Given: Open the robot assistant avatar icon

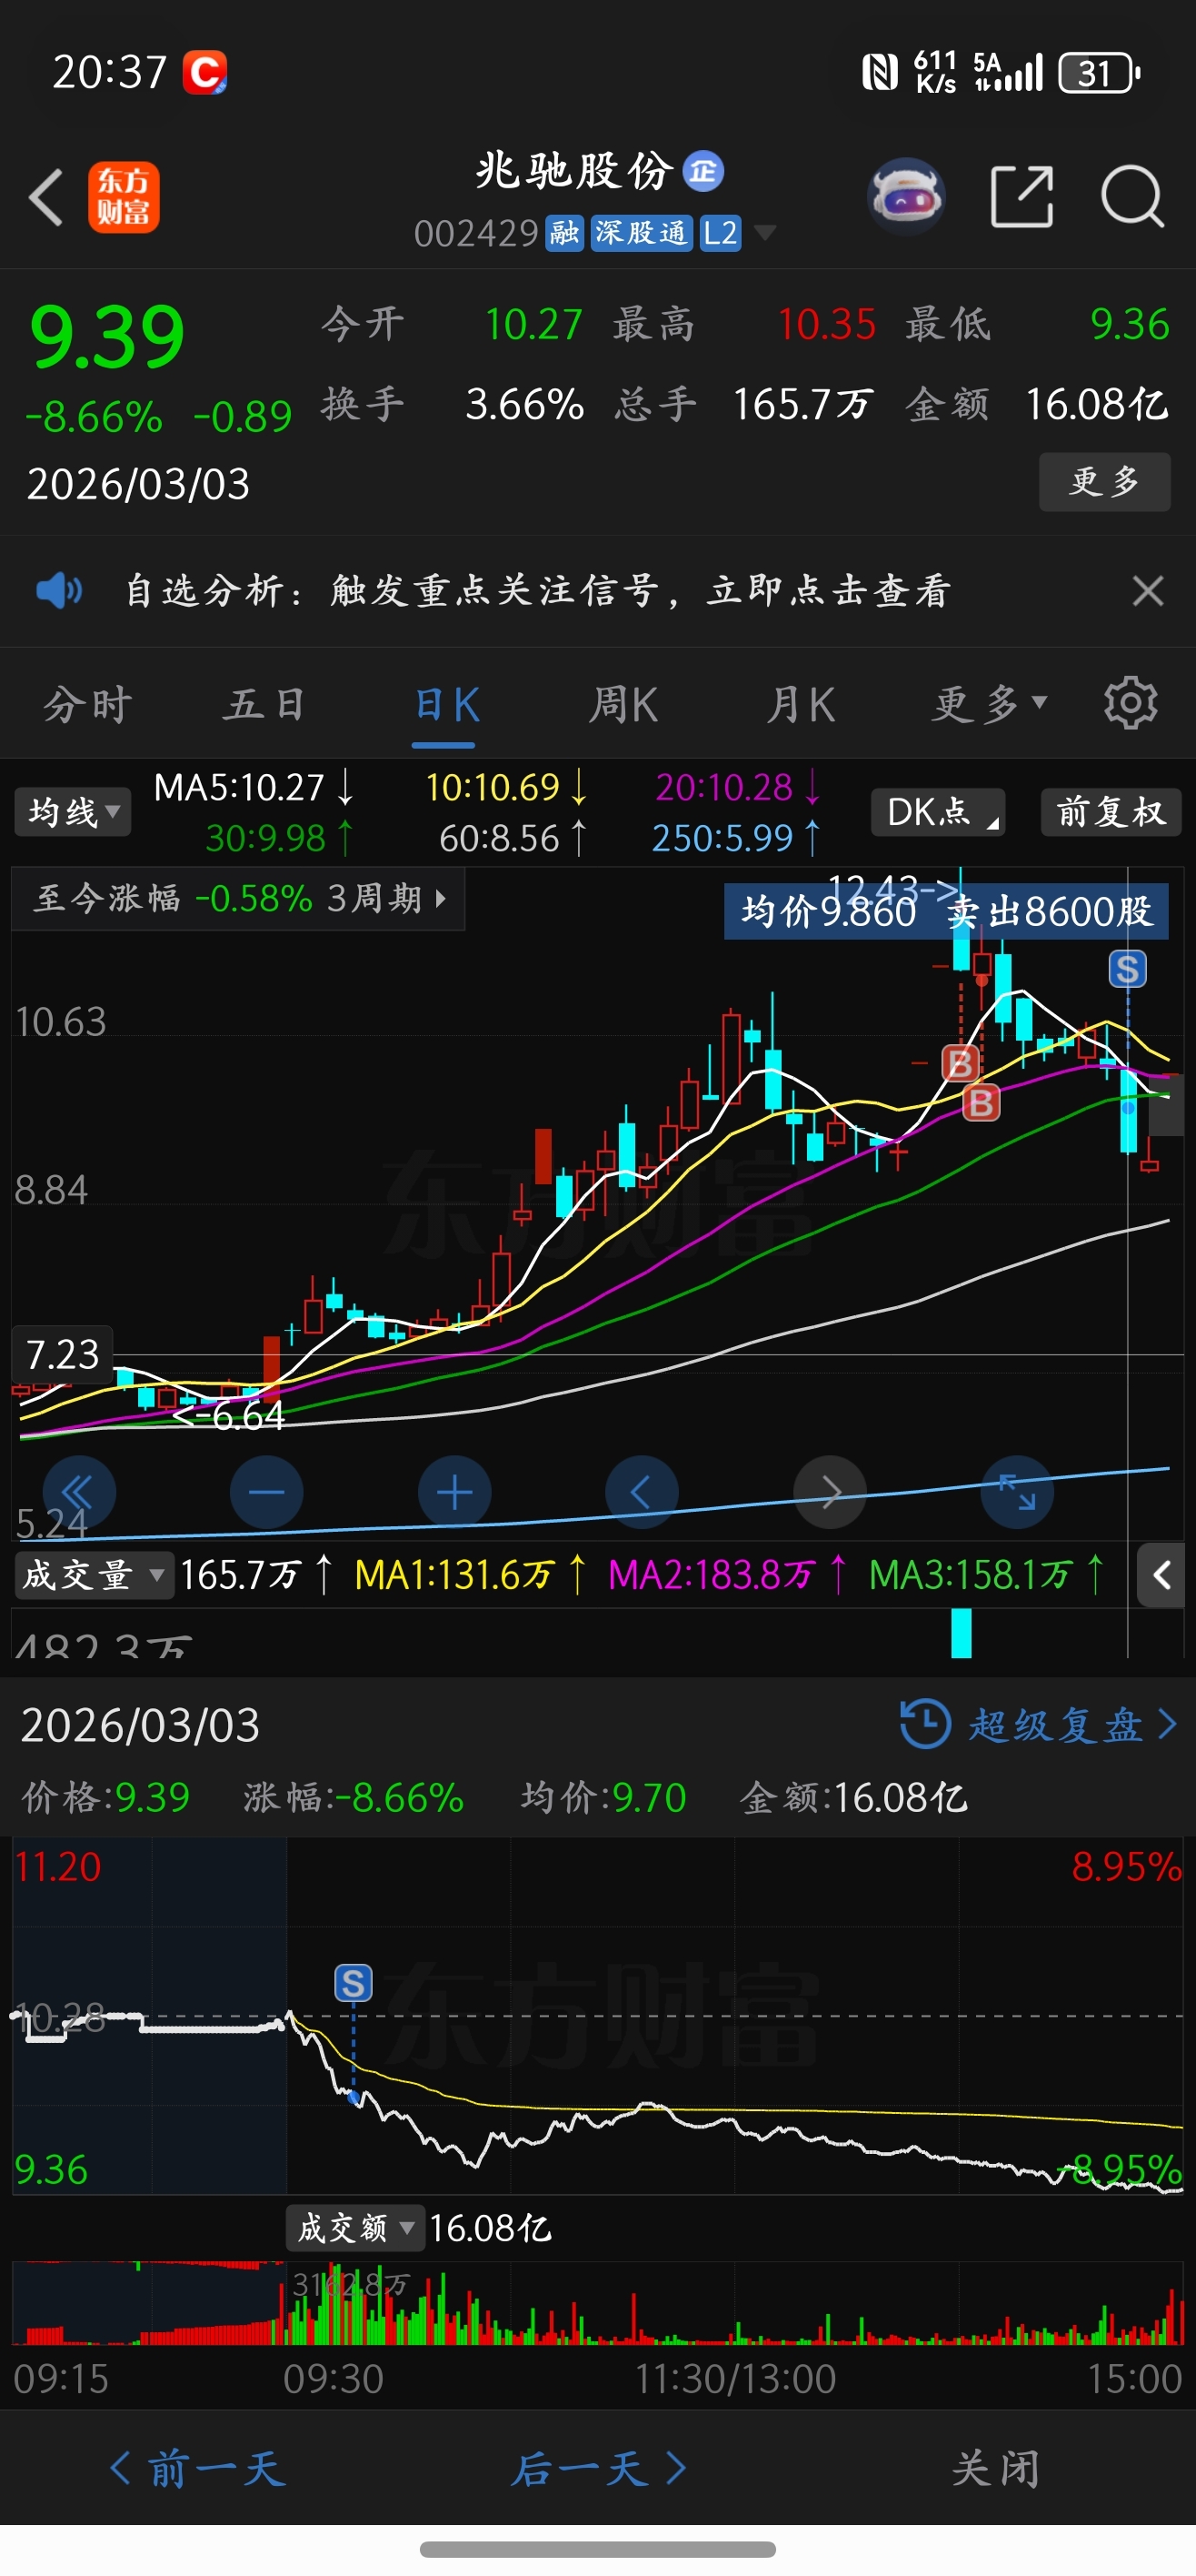Looking at the screenshot, I should pos(905,196).
